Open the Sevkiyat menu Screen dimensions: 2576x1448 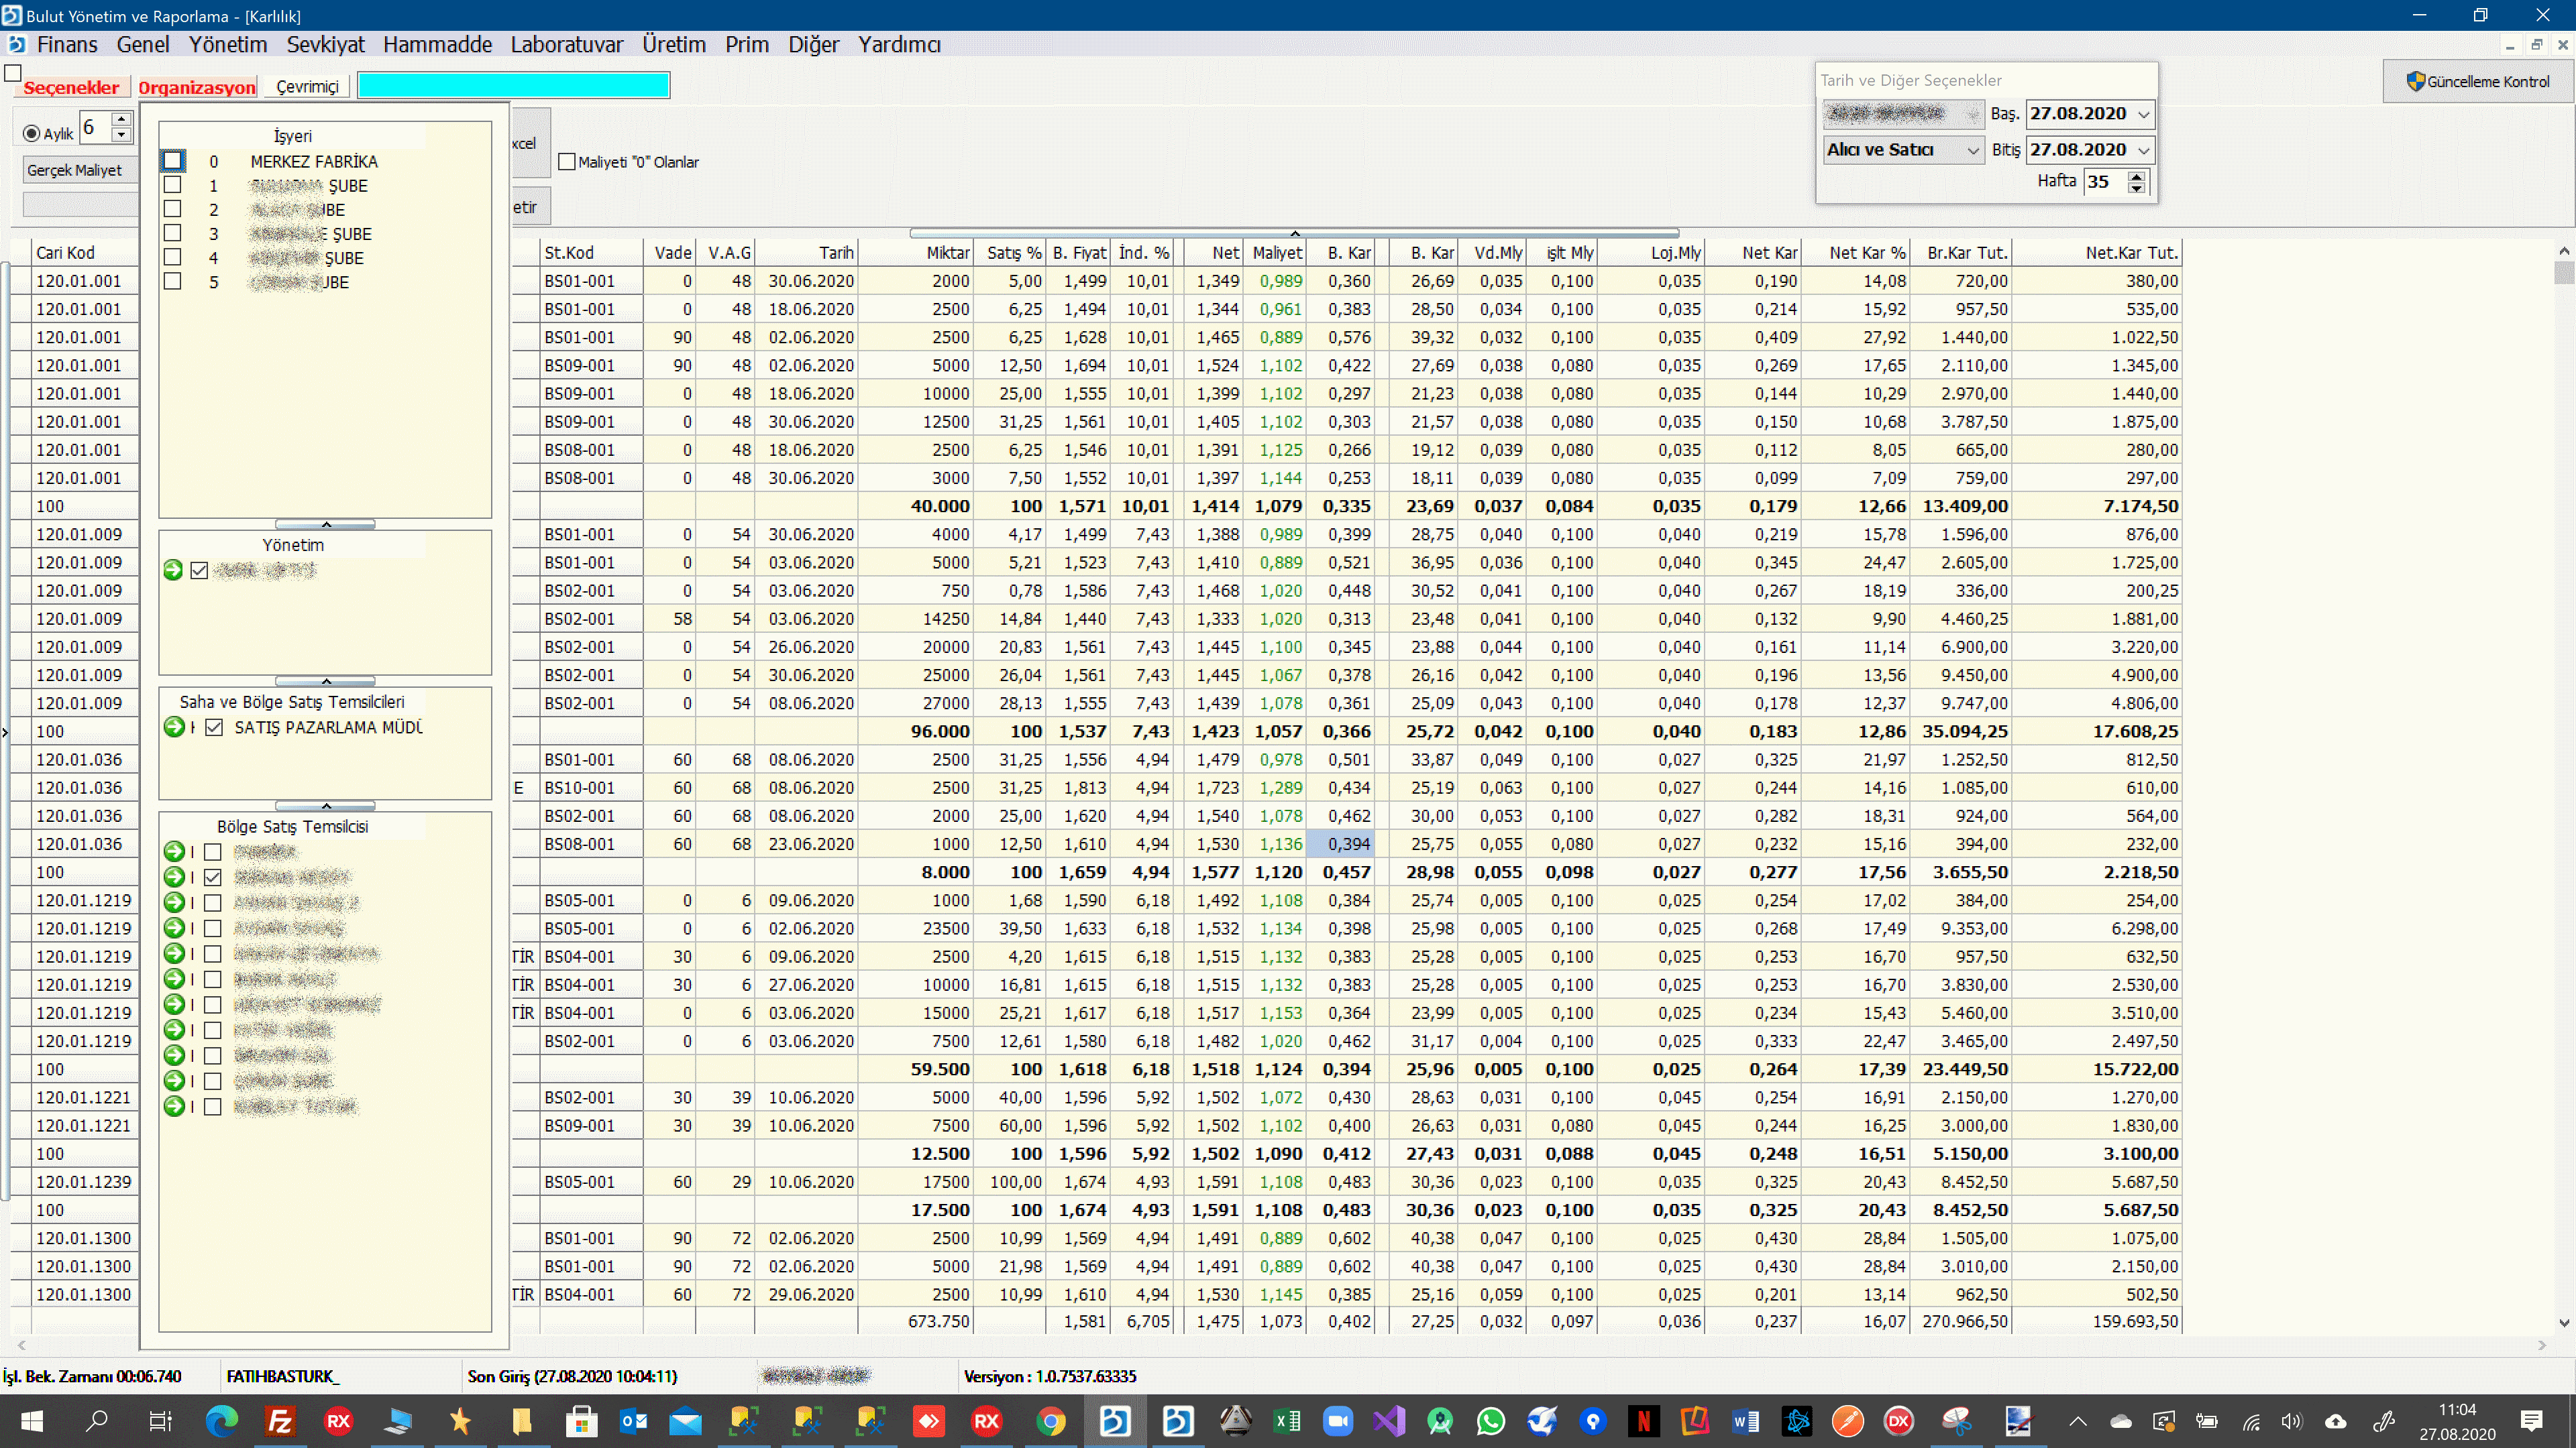point(325,45)
